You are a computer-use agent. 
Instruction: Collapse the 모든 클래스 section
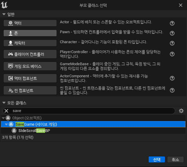[x=4, y=103]
